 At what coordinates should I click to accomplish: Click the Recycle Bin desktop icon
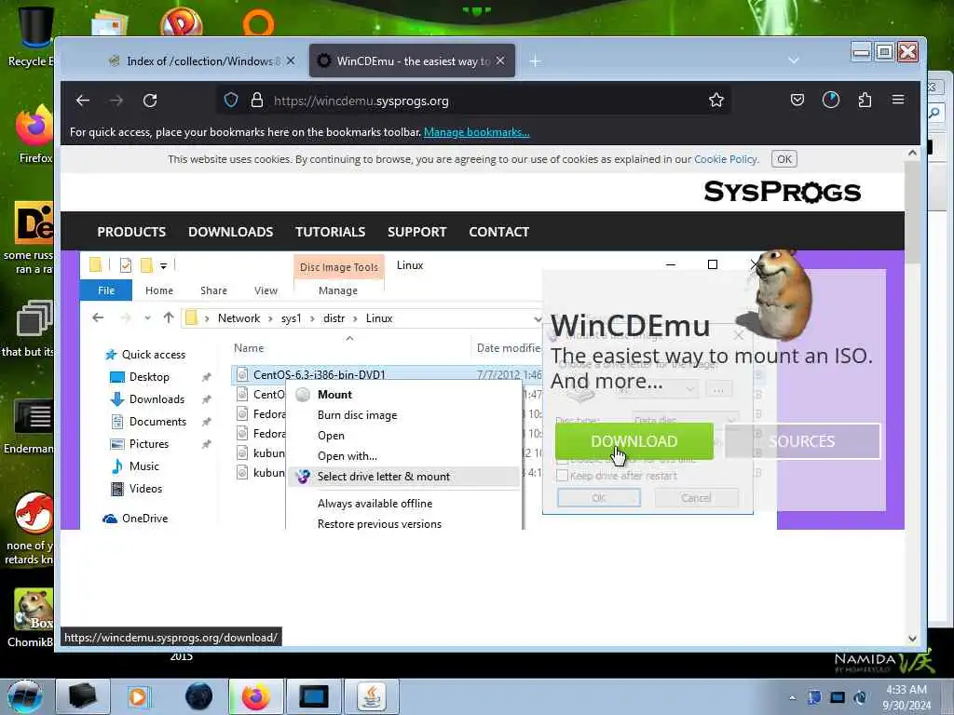(x=34, y=36)
